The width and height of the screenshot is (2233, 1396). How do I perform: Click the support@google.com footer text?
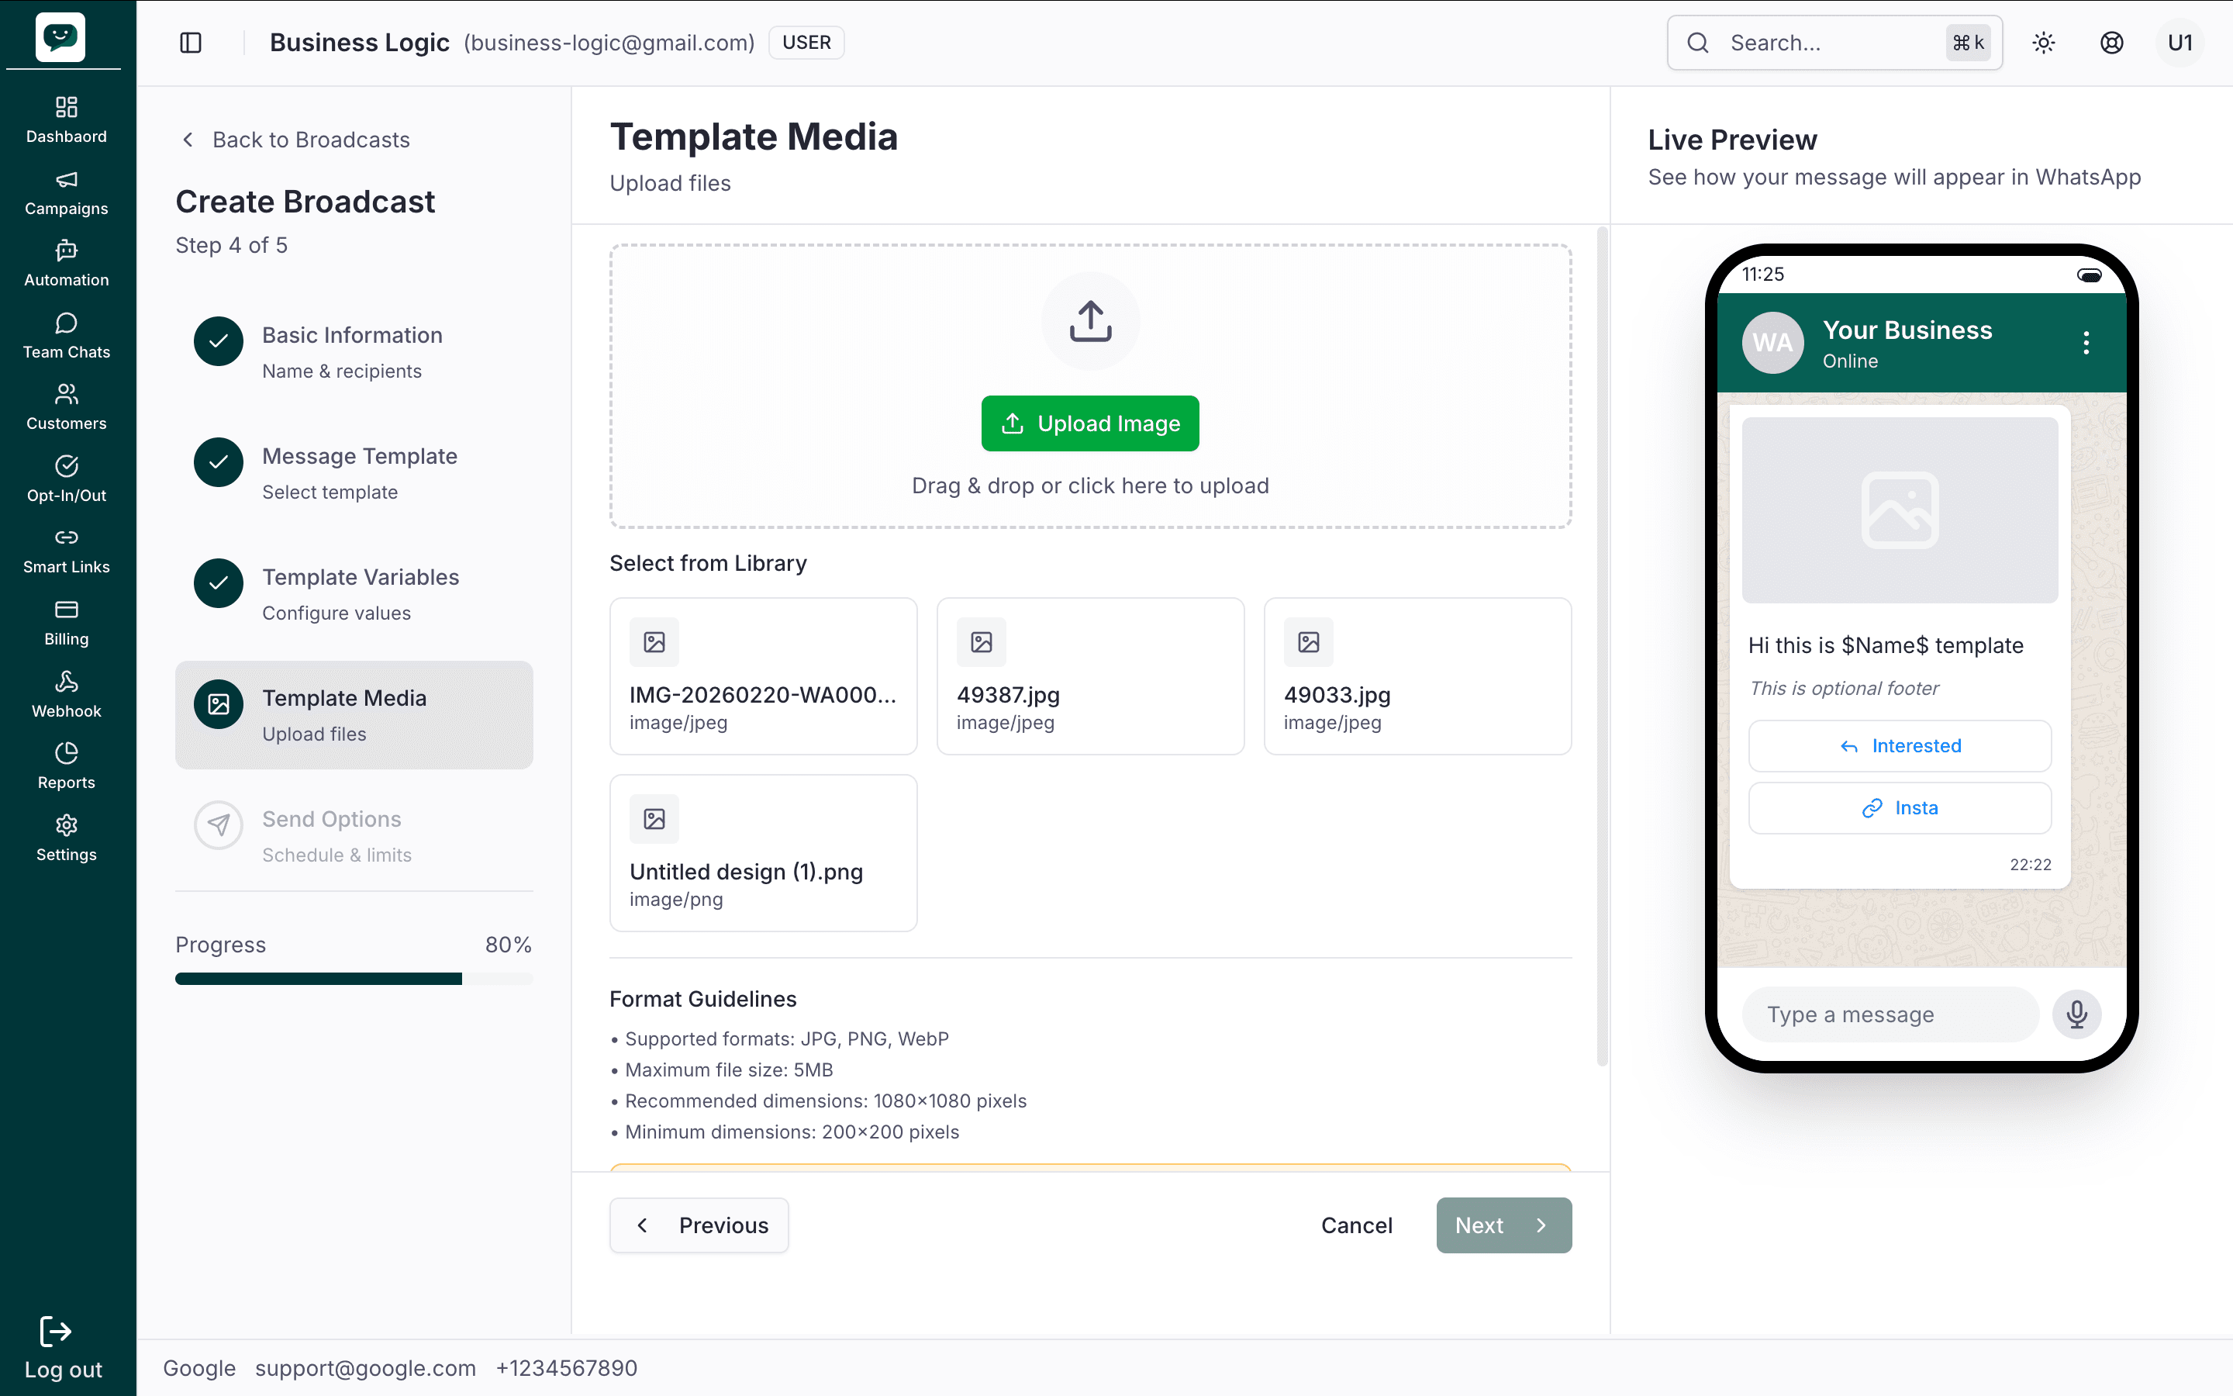pyautogui.click(x=365, y=1367)
